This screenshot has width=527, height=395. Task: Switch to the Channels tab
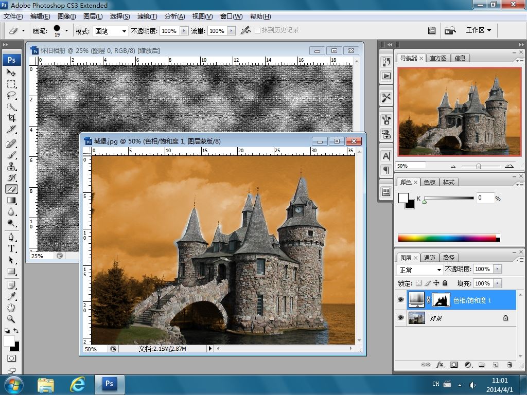(430, 258)
